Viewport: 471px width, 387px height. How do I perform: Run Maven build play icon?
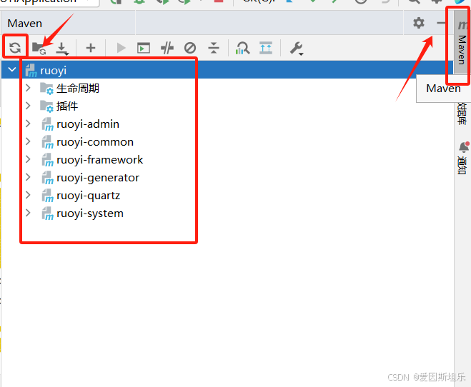click(x=121, y=48)
